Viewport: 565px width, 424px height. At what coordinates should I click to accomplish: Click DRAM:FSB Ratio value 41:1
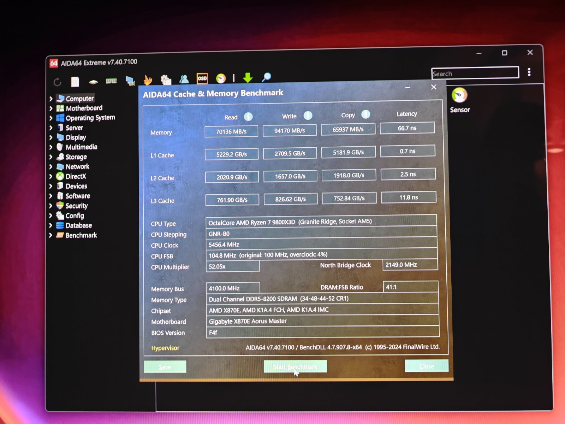tap(411, 287)
